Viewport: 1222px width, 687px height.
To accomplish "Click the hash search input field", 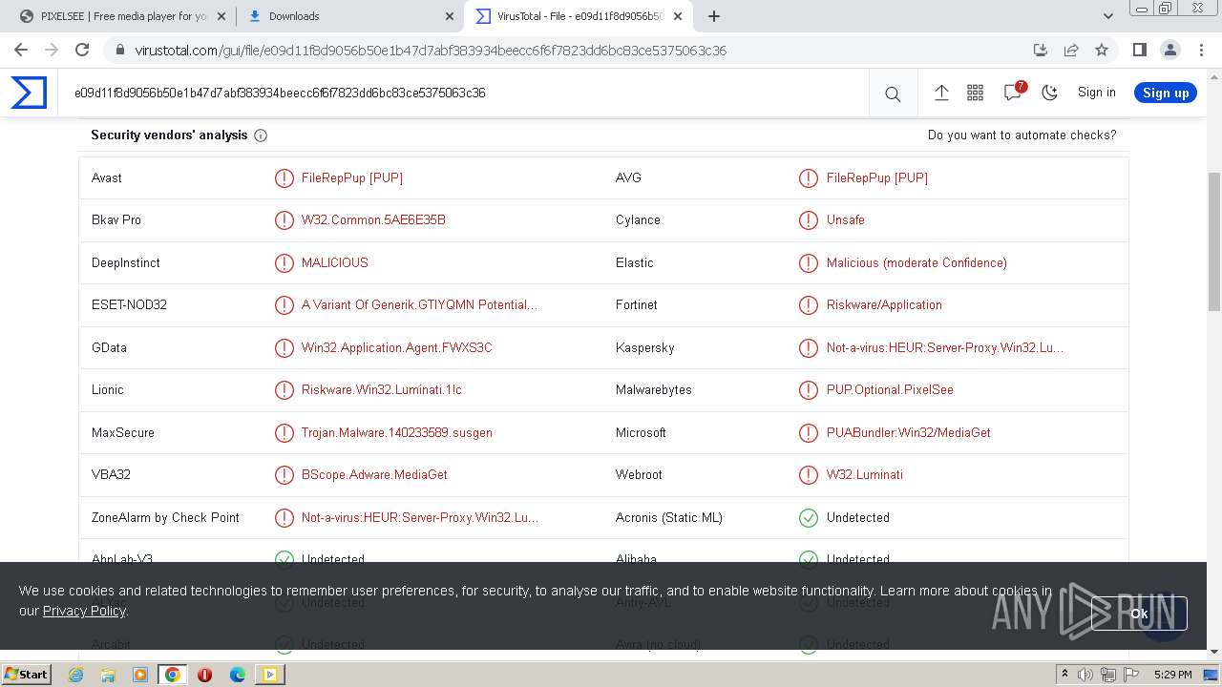I will [x=463, y=94].
